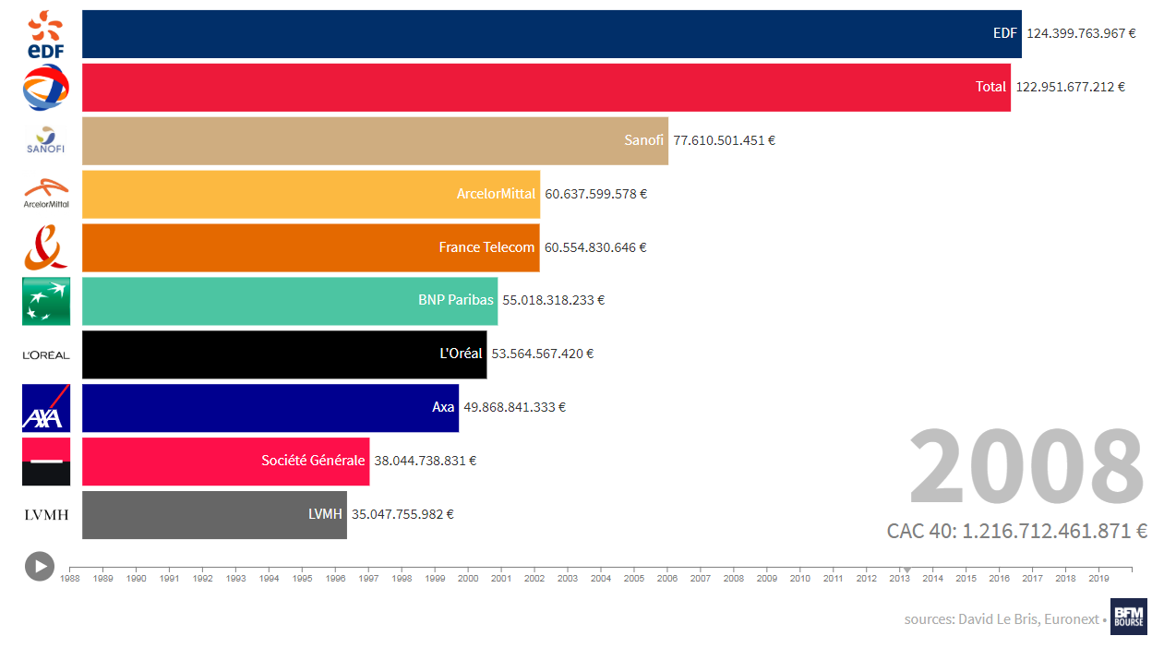
Task: Click the LVMH logo
Action: [46, 515]
